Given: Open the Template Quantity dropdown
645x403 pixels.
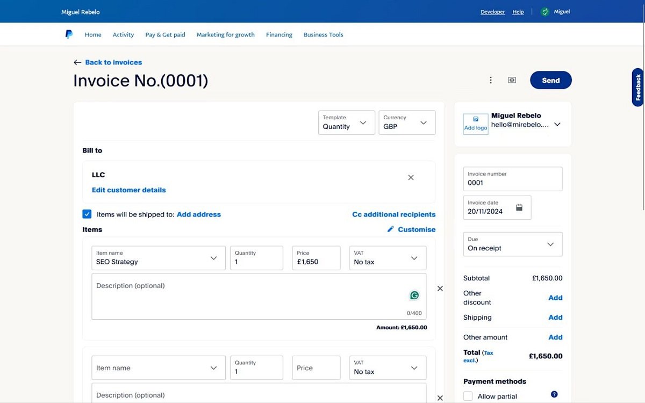Looking at the screenshot, I should pos(346,123).
